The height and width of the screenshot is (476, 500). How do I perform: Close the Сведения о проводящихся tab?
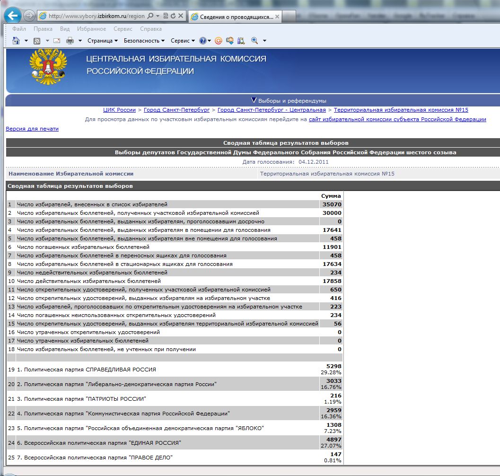click(x=277, y=17)
